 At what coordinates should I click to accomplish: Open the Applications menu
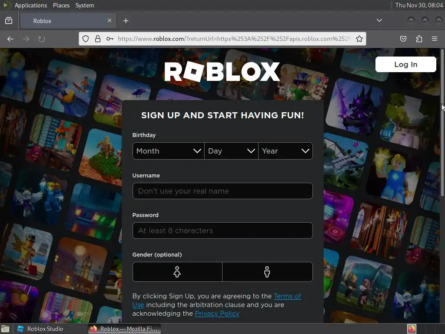pyautogui.click(x=31, y=5)
